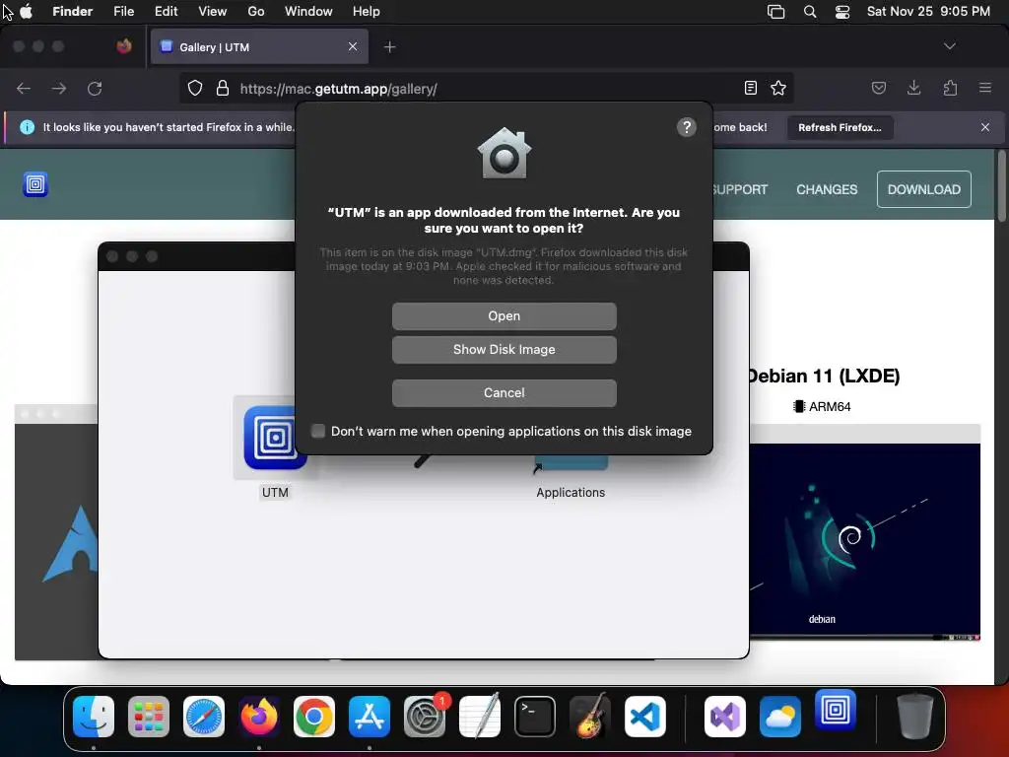Open App Store from the Dock

click(x=370, y=717)
